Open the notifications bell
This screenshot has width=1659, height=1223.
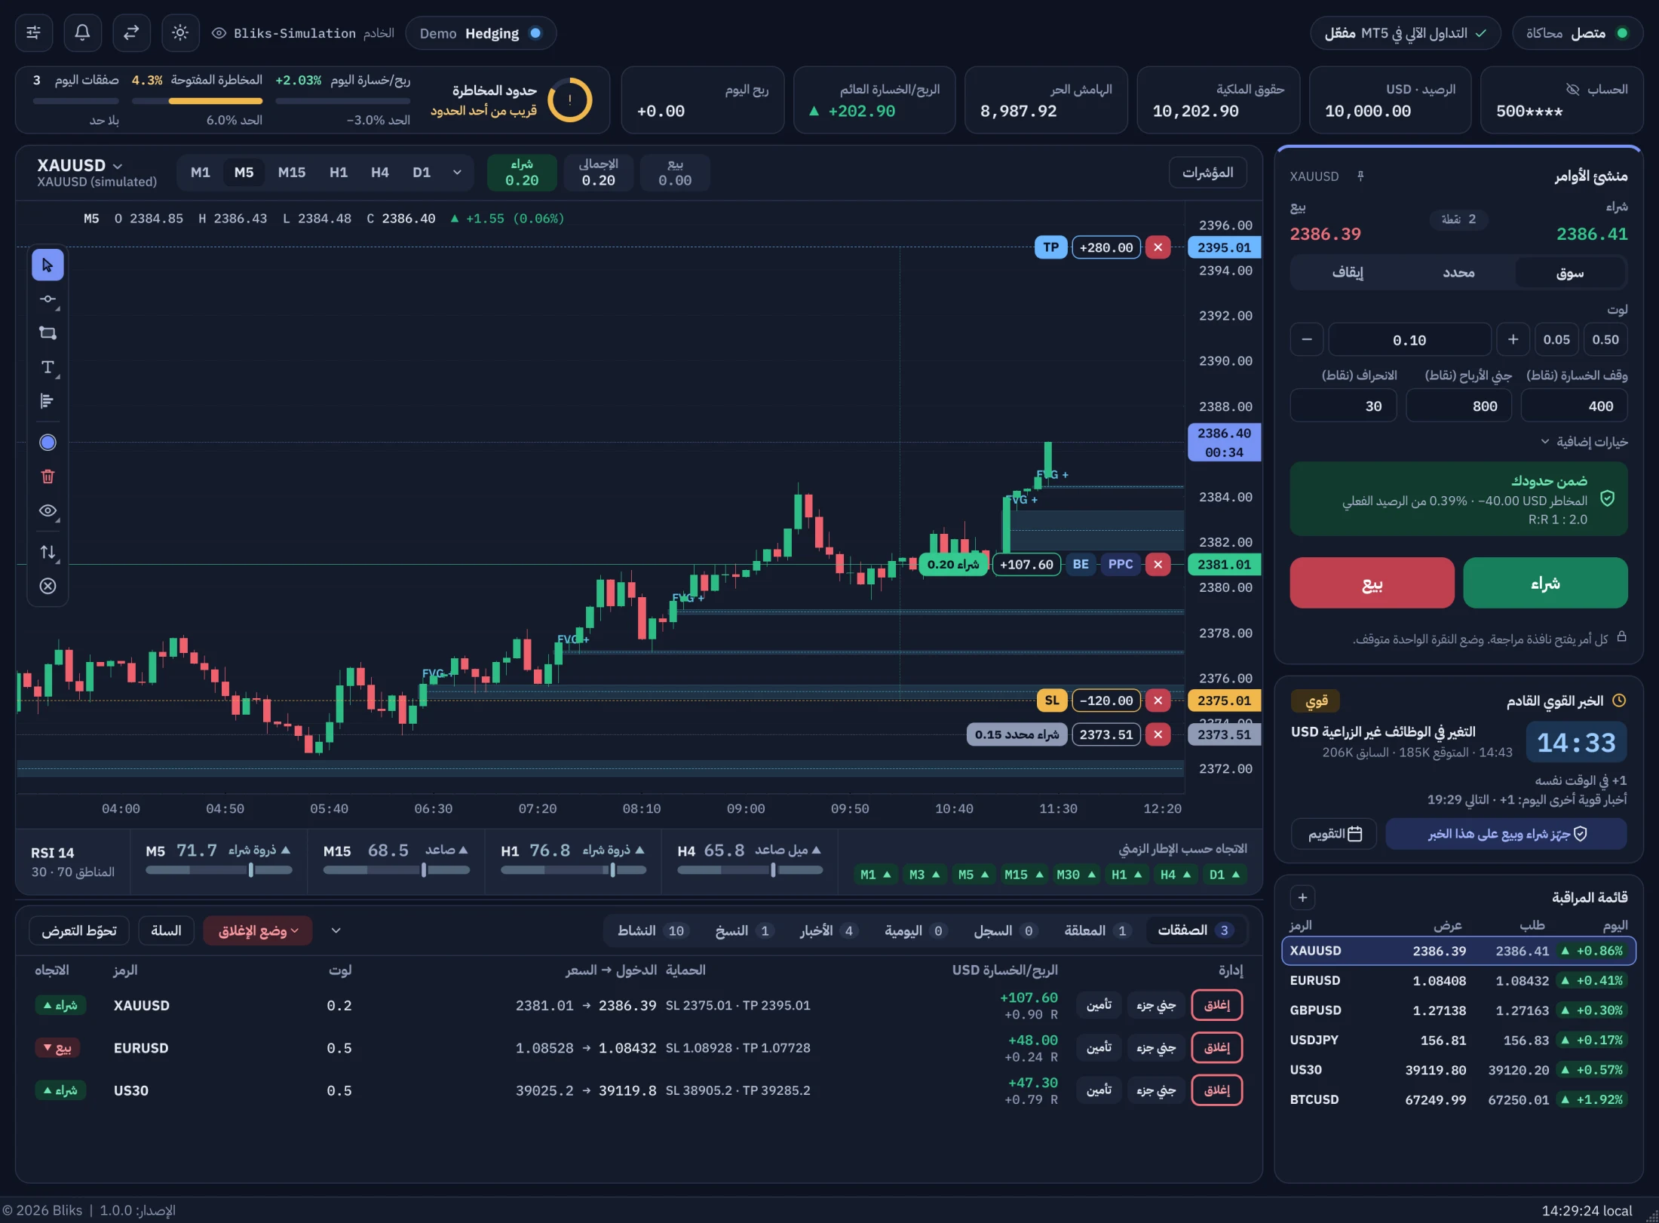82,33
